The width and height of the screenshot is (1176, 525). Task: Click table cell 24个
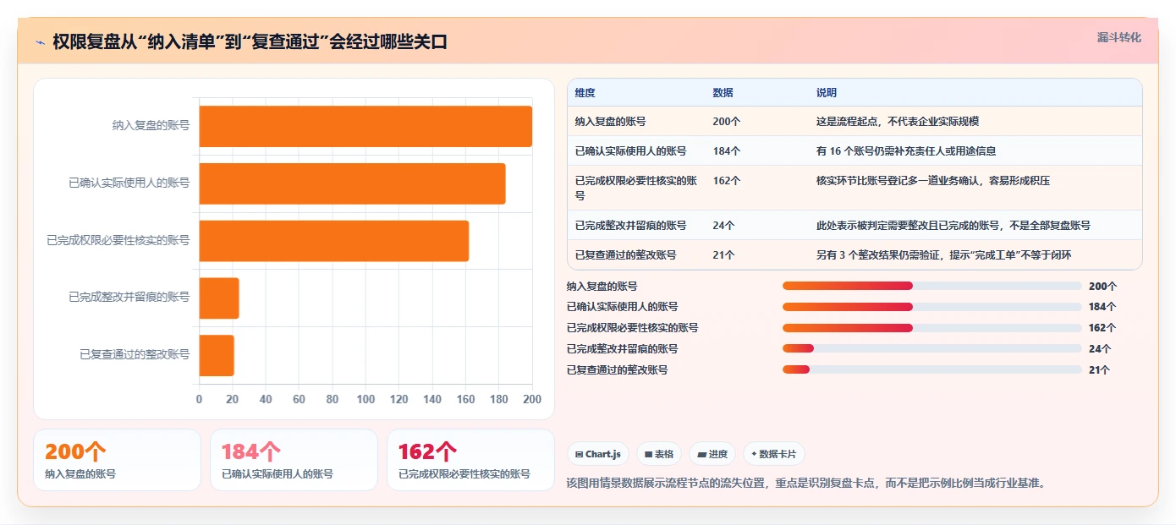723,226
